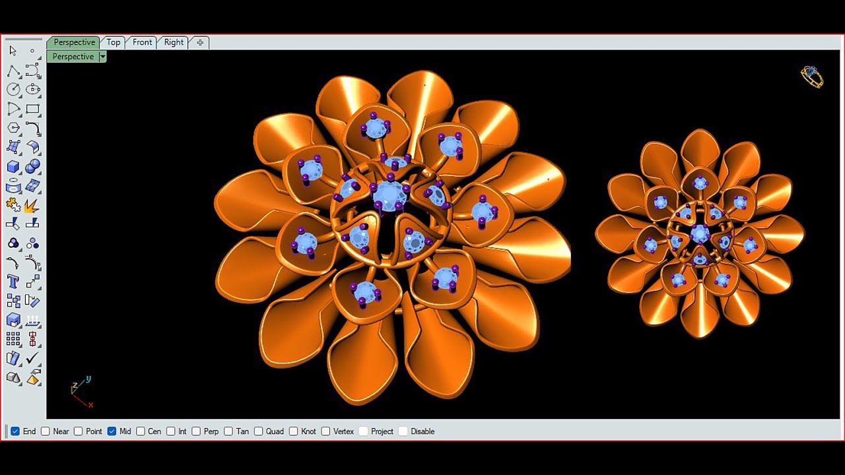Select the small flower model in viewport
The width and height of the screenshot is (845, 475).
click(700, 234)
